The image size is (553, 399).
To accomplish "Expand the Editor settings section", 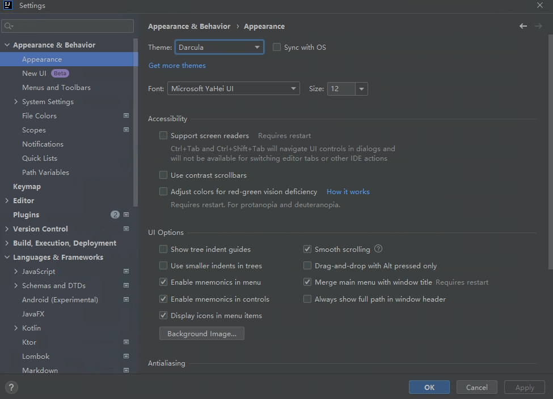I will pyautogui.click(x=6, y=200).
